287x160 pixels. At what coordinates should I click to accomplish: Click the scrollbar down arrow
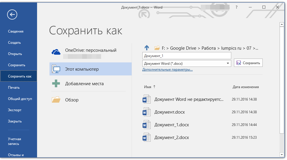tap(282, 154)
